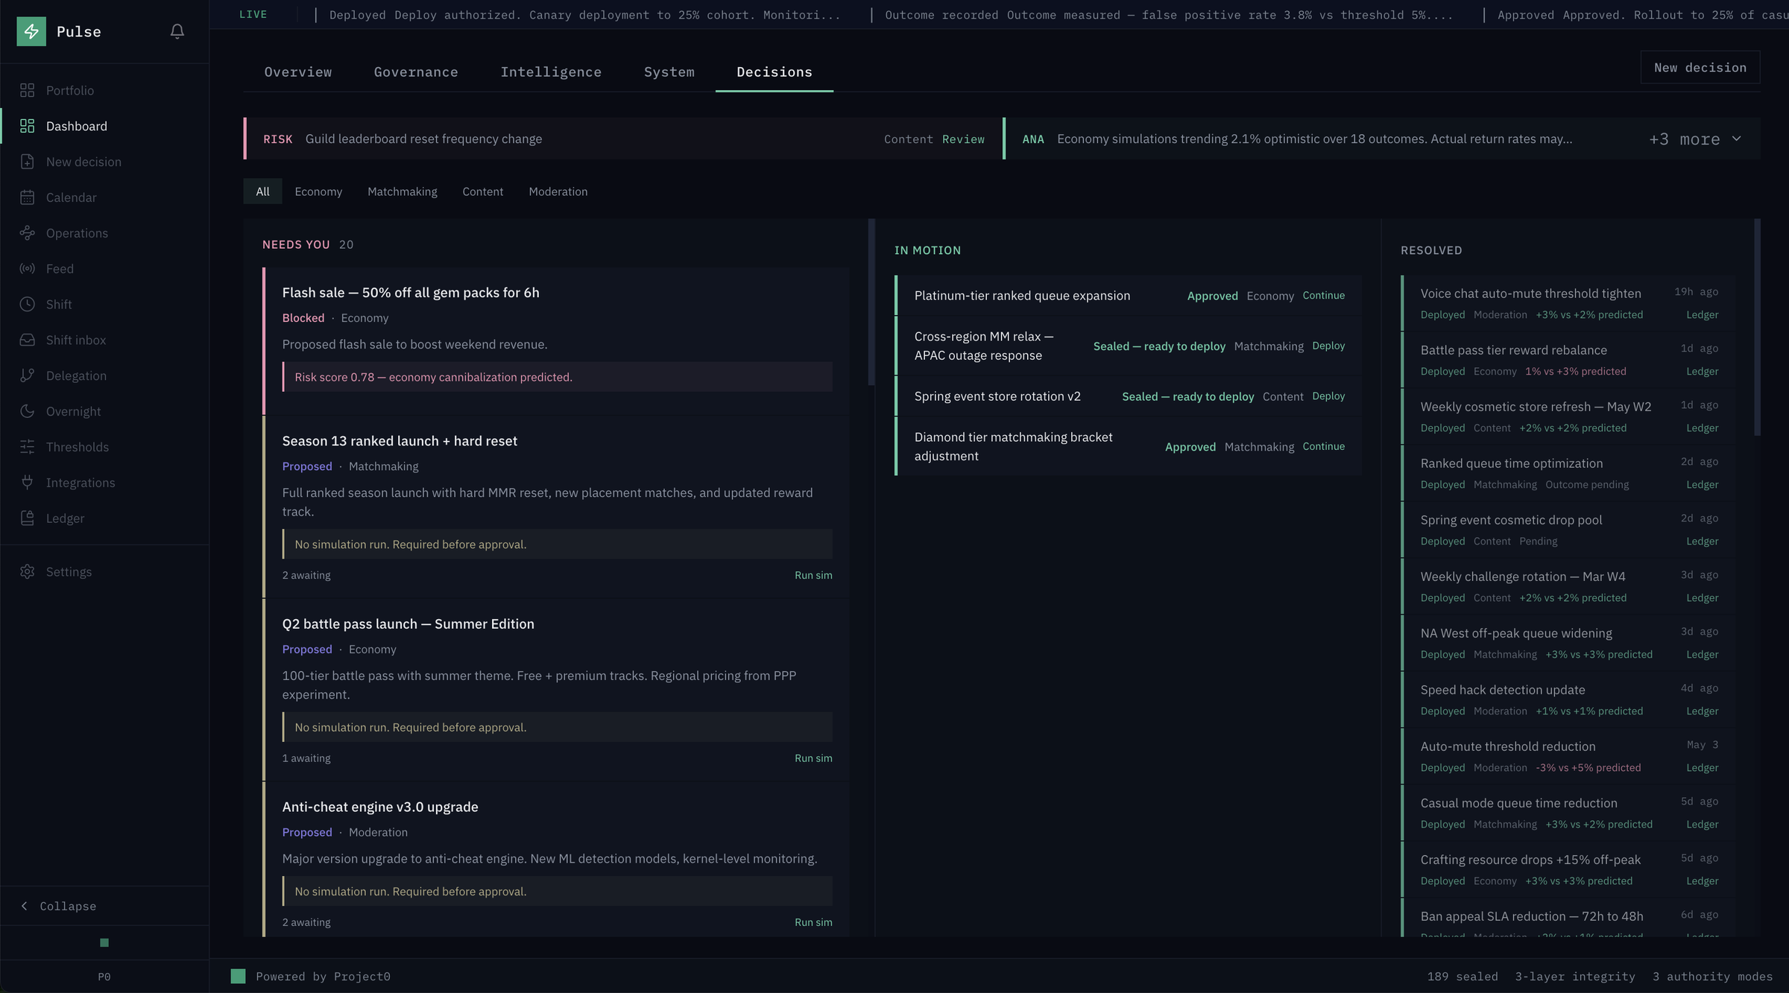Switch to the Intelligence tab
This screenshot has width=1789, height=993.
(x=551, y=72)
